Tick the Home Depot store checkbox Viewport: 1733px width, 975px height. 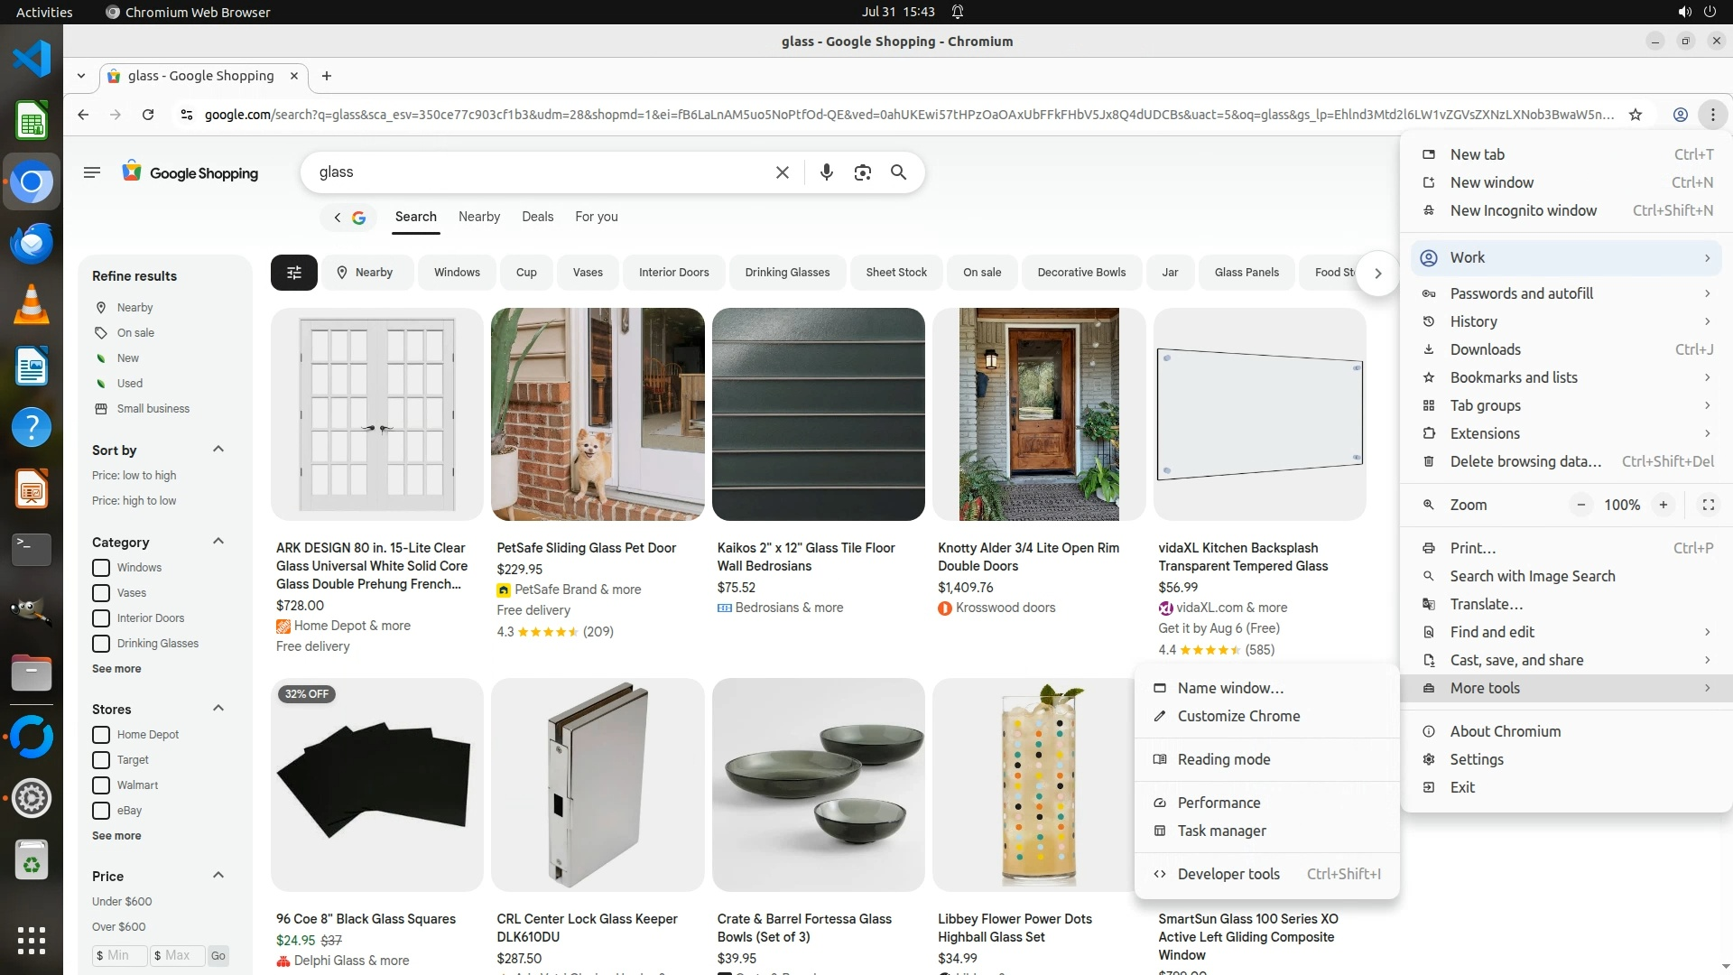pos(101,735)
